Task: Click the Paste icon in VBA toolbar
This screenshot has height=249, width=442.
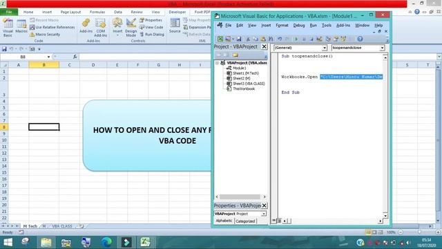Action: coord(263,39)
